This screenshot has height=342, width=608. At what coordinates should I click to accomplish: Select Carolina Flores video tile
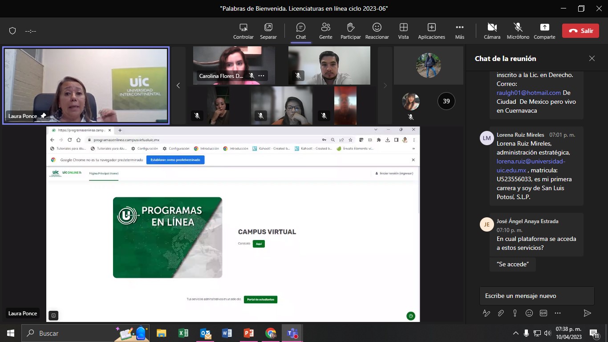coord(234,65)
